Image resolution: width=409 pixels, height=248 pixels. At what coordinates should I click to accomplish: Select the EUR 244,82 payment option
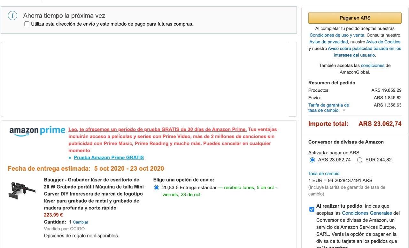(359, 160)
